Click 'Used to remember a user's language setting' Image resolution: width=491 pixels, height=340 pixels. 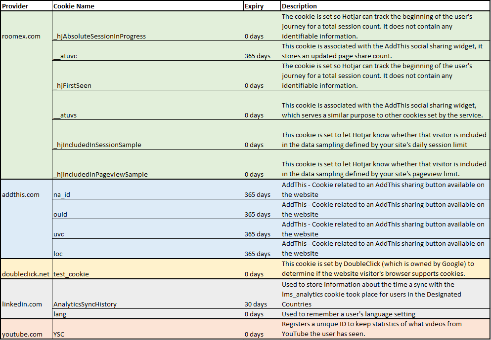pyautogui.click(x=386, y=314)
